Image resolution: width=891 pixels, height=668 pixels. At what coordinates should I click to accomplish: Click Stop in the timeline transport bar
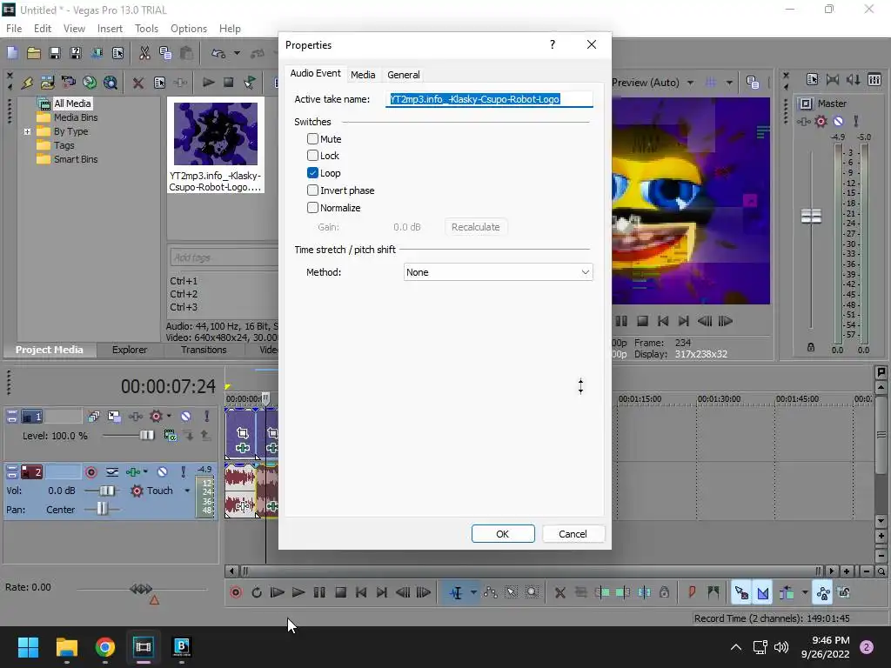pos(340,592)
